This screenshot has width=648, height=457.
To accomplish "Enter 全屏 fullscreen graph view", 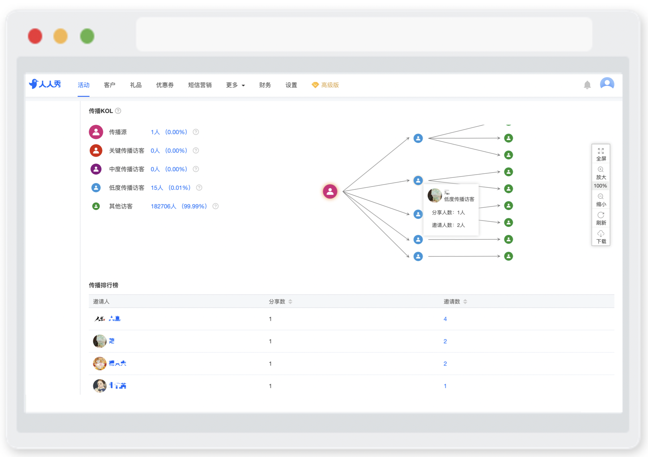I will pos(601,154).
